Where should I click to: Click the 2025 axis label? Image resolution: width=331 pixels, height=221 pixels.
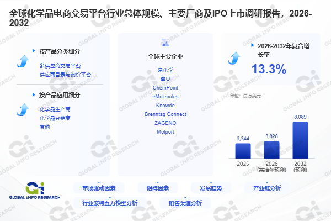(x=243, y=164)
